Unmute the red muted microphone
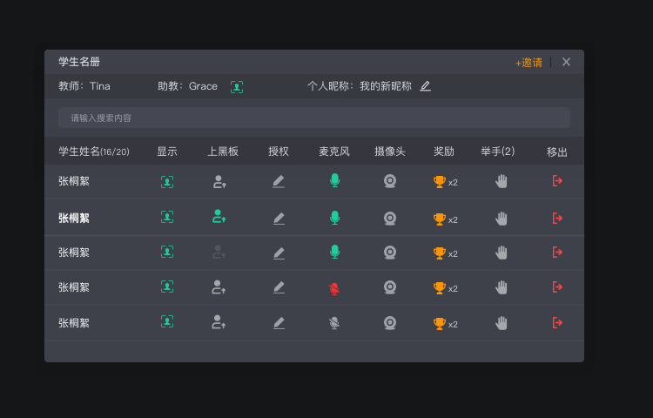The width and height of the screenshot is (653, 418). point(334,288)
